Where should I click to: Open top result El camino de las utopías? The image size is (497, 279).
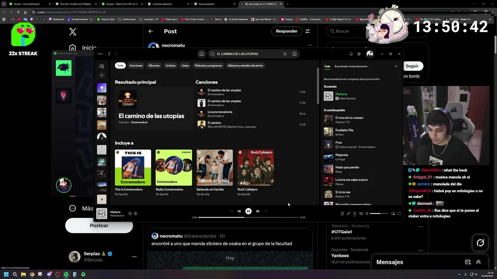(x=153, y=108)
